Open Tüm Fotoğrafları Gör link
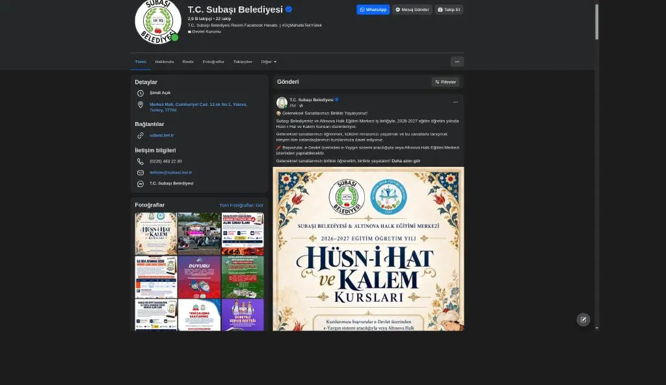The height and width of the screenshot is (385, 666). point(241,205)
